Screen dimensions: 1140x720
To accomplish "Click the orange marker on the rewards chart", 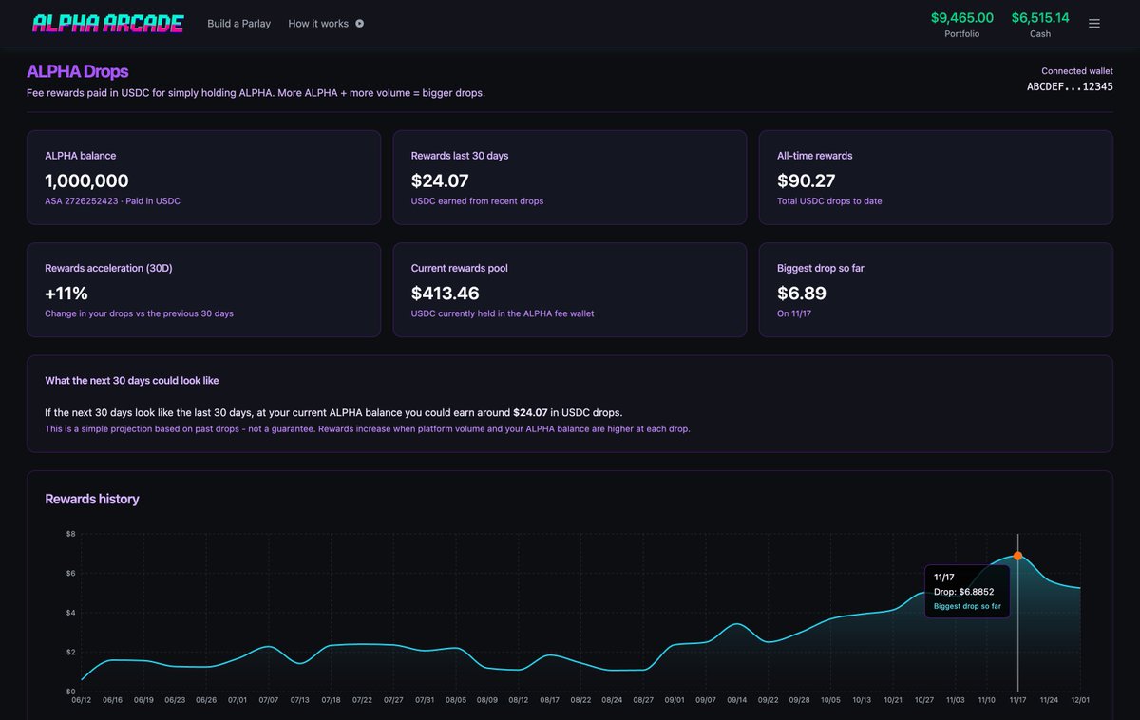I will tap(1017, 555).
